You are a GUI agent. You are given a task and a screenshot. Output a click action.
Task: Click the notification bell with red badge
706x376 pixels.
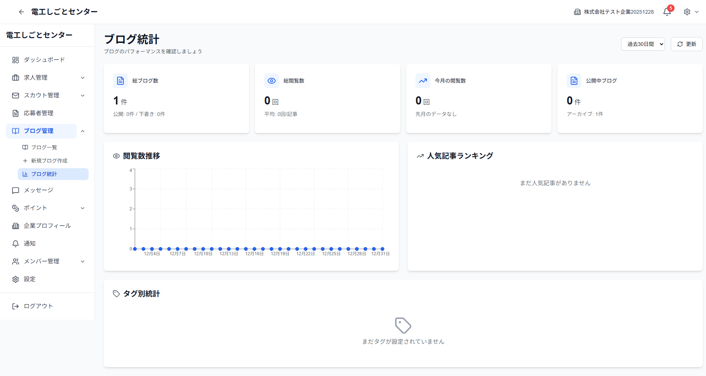(666, 11)
